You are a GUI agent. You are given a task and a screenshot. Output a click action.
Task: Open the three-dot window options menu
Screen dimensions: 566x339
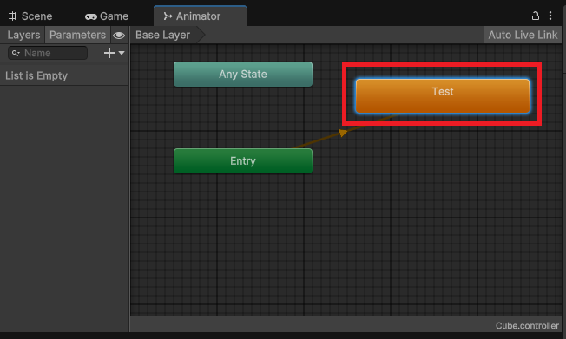point(550,16)
